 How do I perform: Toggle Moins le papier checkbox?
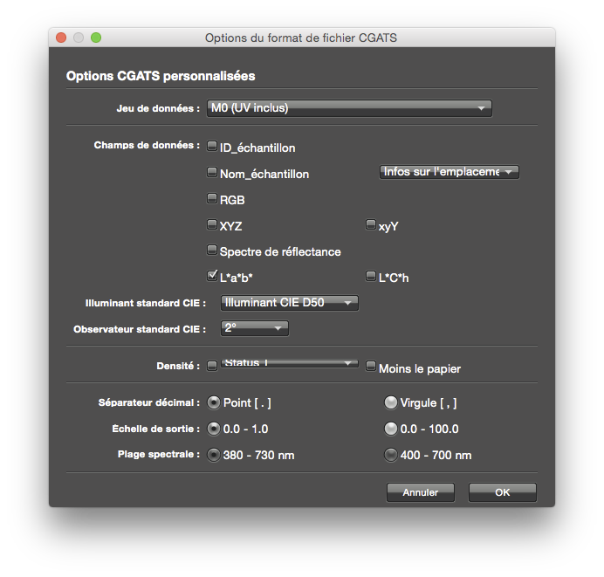[370, 367]
